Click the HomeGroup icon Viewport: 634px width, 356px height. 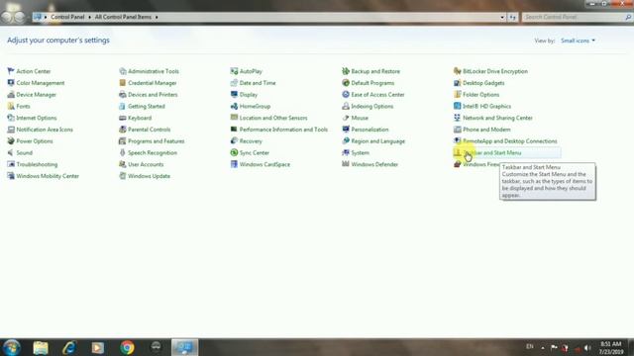click(234, 106)
